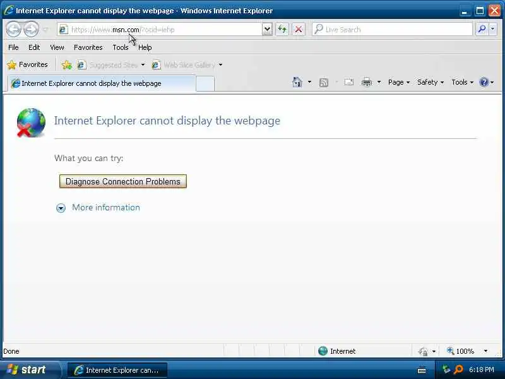Click inside the Live Search box

[x=392, y=30]
